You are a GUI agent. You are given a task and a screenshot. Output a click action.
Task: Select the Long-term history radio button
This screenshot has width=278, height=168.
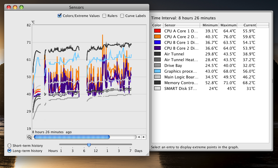pyautogui.click(x=9, y=151)
